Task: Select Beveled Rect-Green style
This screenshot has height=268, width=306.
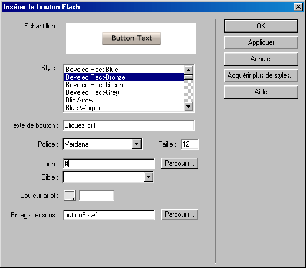Action: pos(124,85)
